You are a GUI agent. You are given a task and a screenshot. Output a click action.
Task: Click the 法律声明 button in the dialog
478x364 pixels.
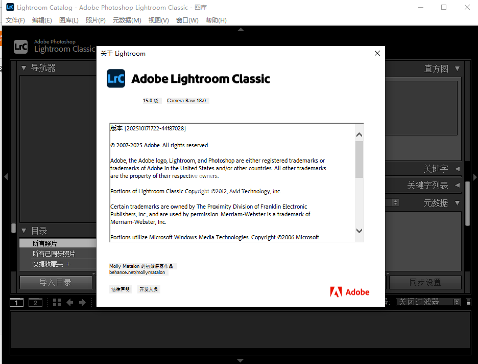tap(121, 289)
